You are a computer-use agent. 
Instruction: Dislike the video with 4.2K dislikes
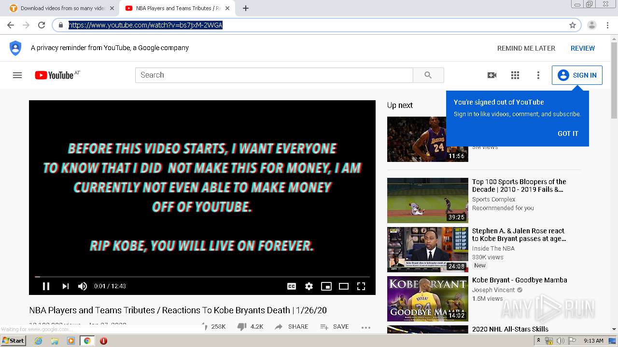(x=250, y=327)
